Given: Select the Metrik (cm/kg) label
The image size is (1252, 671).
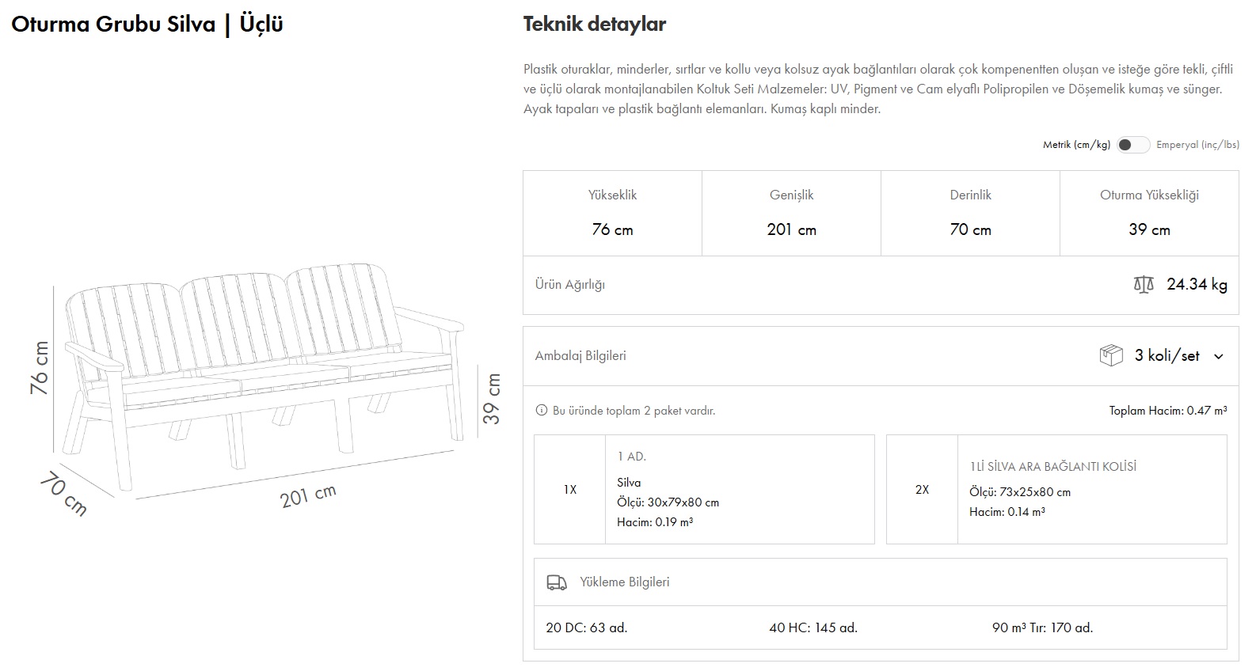Looking at the screenshot, I should 1075,145.
